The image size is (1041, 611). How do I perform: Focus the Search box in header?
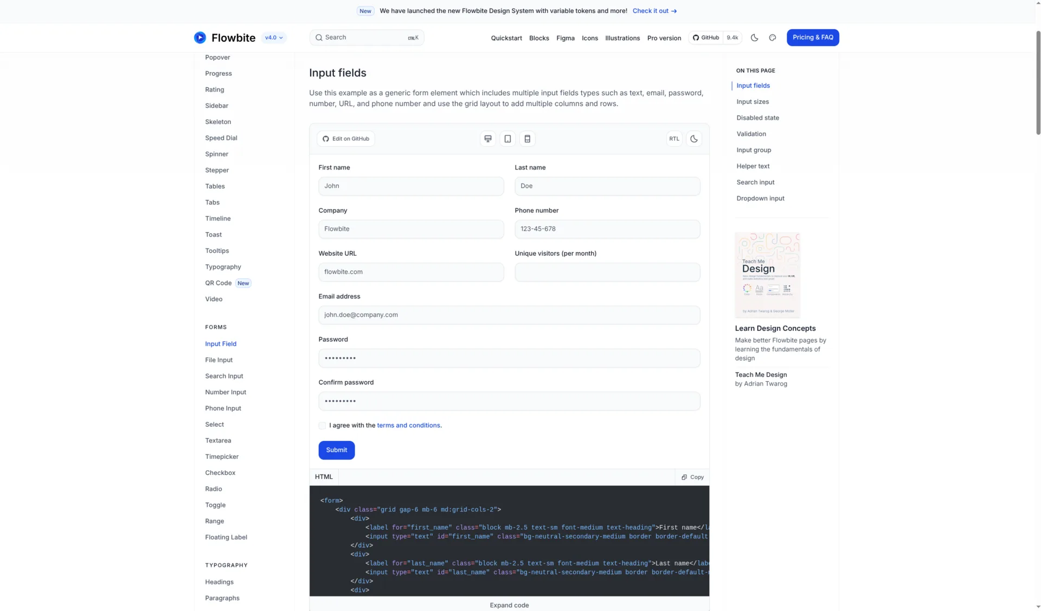[x=367, y=37]
